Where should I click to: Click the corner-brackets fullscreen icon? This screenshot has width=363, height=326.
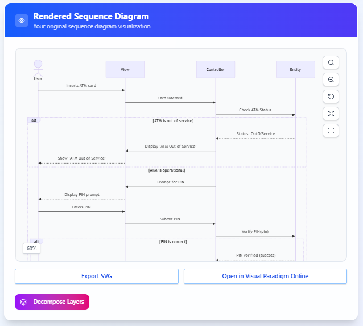(x=331, y=131)
